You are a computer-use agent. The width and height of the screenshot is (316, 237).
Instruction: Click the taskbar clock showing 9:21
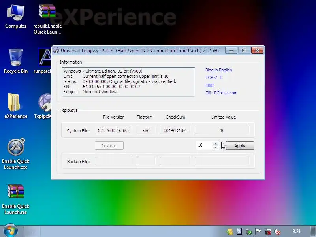click(x=297, y=231)
